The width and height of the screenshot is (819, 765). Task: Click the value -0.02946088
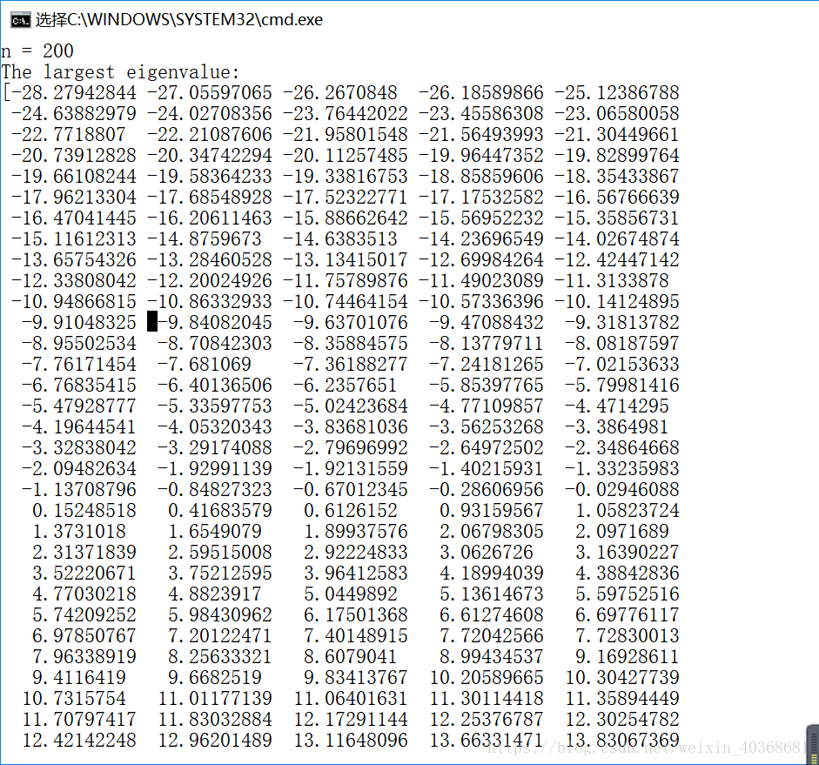[x=622, y=490]
